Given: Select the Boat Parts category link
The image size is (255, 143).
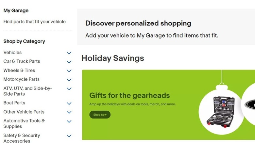Looking at the screenshot, I should coord(14,103).
